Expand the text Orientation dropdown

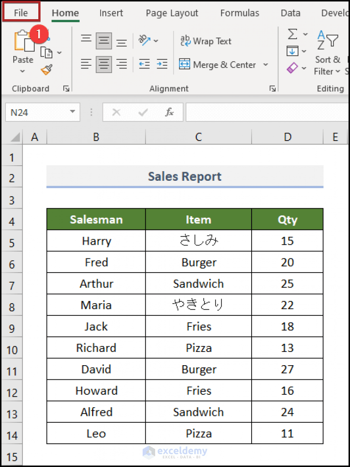(x=155, y=41)
